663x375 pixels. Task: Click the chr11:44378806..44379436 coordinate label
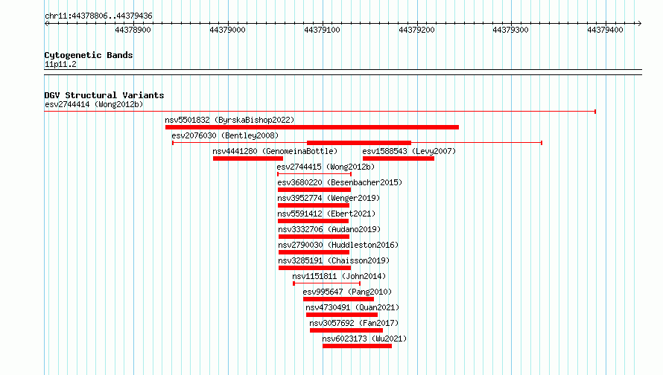tap(98, 16)
